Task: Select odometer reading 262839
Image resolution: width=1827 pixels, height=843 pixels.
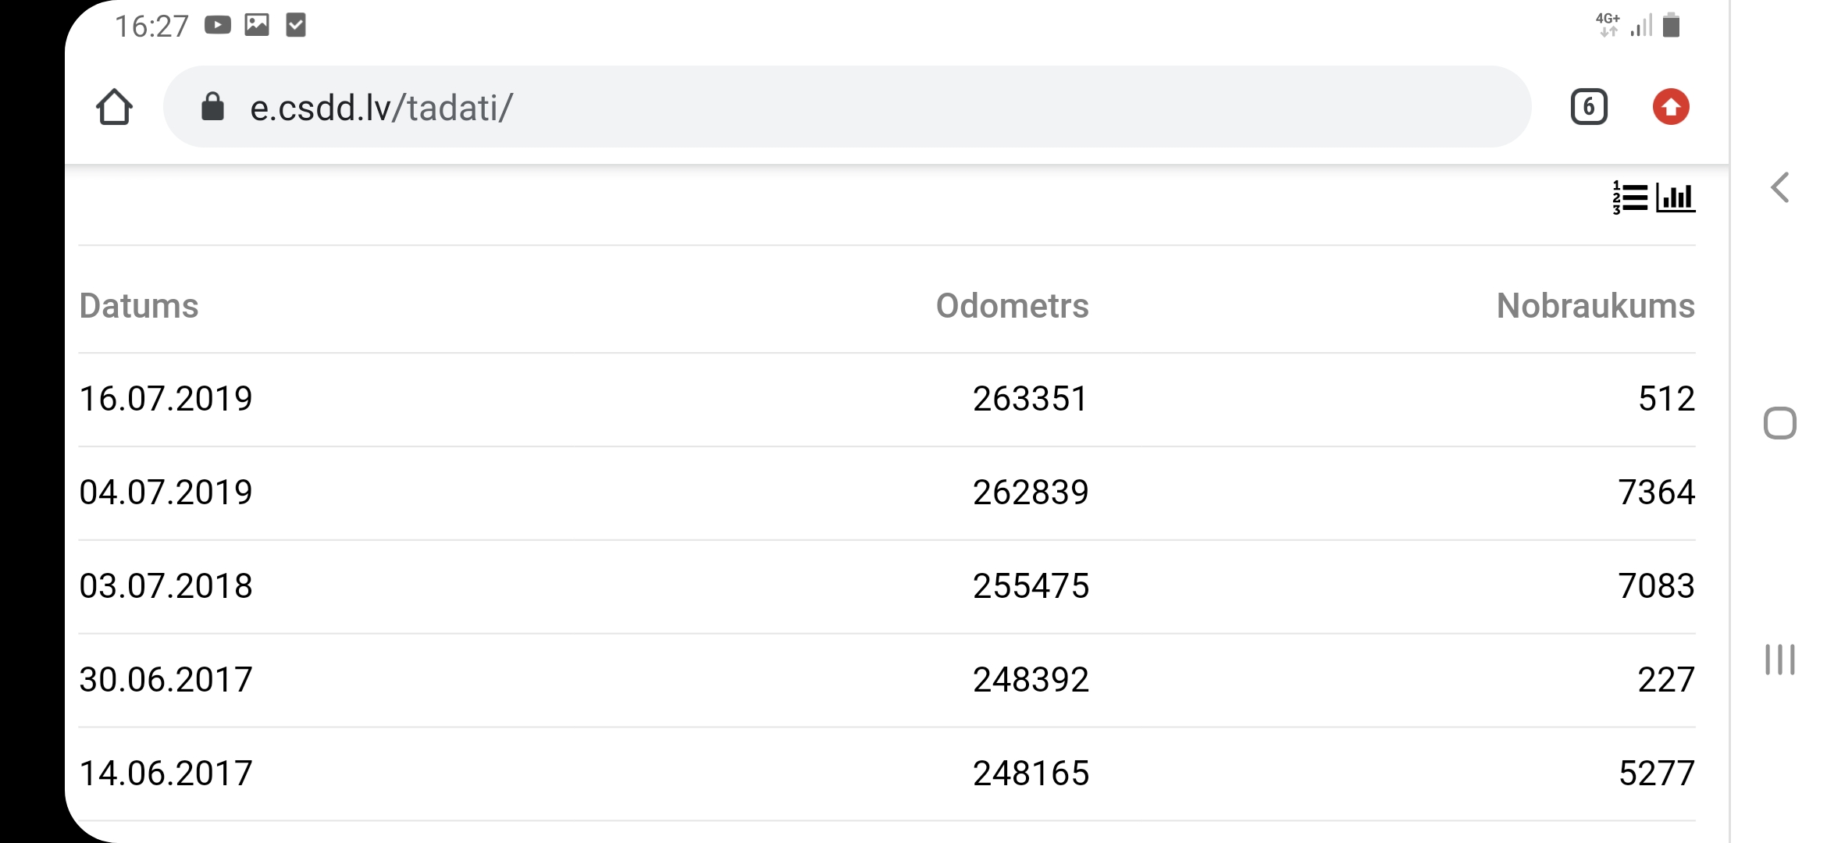Action: coord(1030,493)
